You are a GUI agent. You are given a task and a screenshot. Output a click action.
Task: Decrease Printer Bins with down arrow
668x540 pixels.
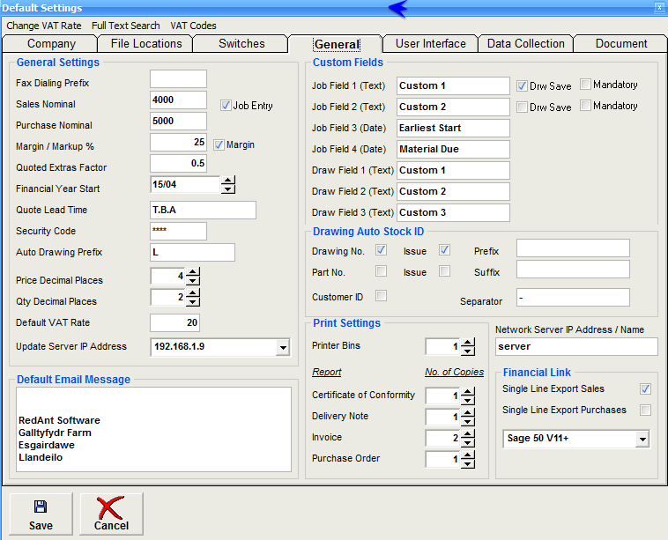[468, 351]
